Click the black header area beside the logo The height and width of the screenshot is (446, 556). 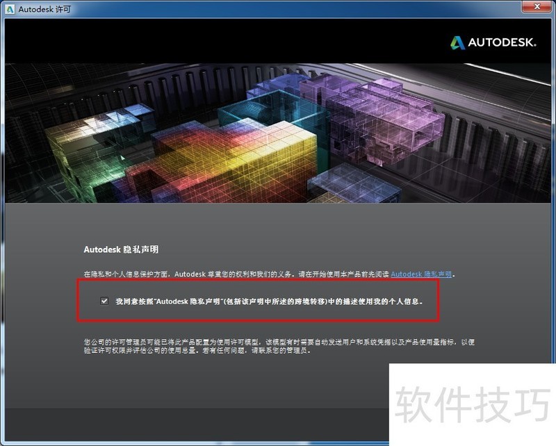coord(227,42)
